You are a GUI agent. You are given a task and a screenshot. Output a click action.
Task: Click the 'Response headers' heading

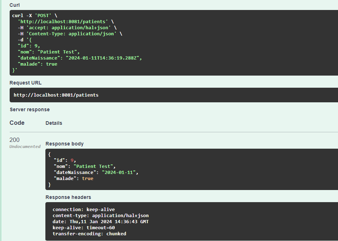[x=68, y=197]
